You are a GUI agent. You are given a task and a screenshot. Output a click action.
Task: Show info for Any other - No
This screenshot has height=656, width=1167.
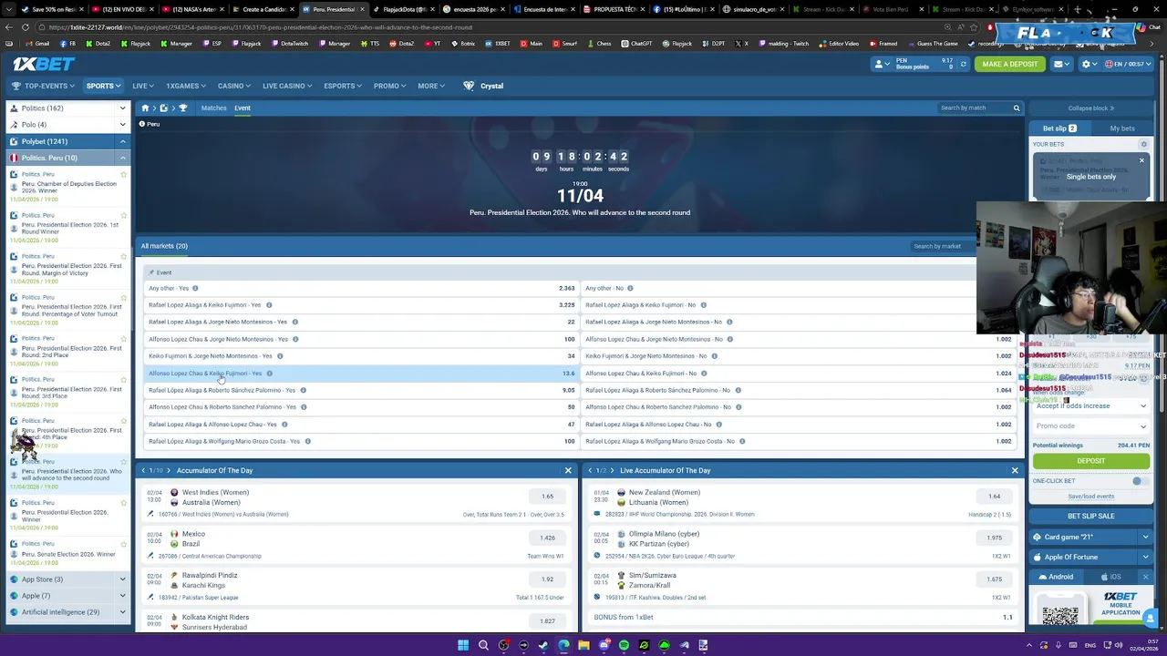click(630, 288)
